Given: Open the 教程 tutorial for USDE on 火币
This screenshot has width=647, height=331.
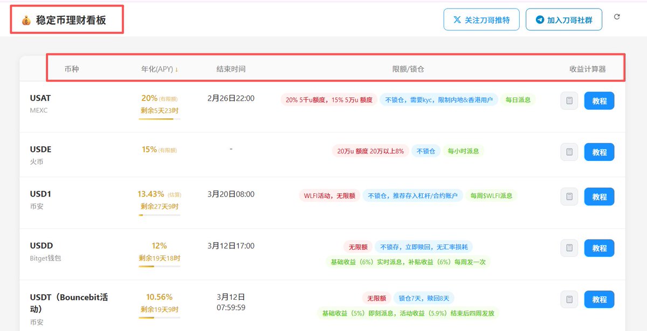Looking at the screenshot, I should pos(599,152).
